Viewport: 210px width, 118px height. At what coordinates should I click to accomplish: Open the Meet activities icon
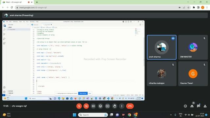point(205,106)
